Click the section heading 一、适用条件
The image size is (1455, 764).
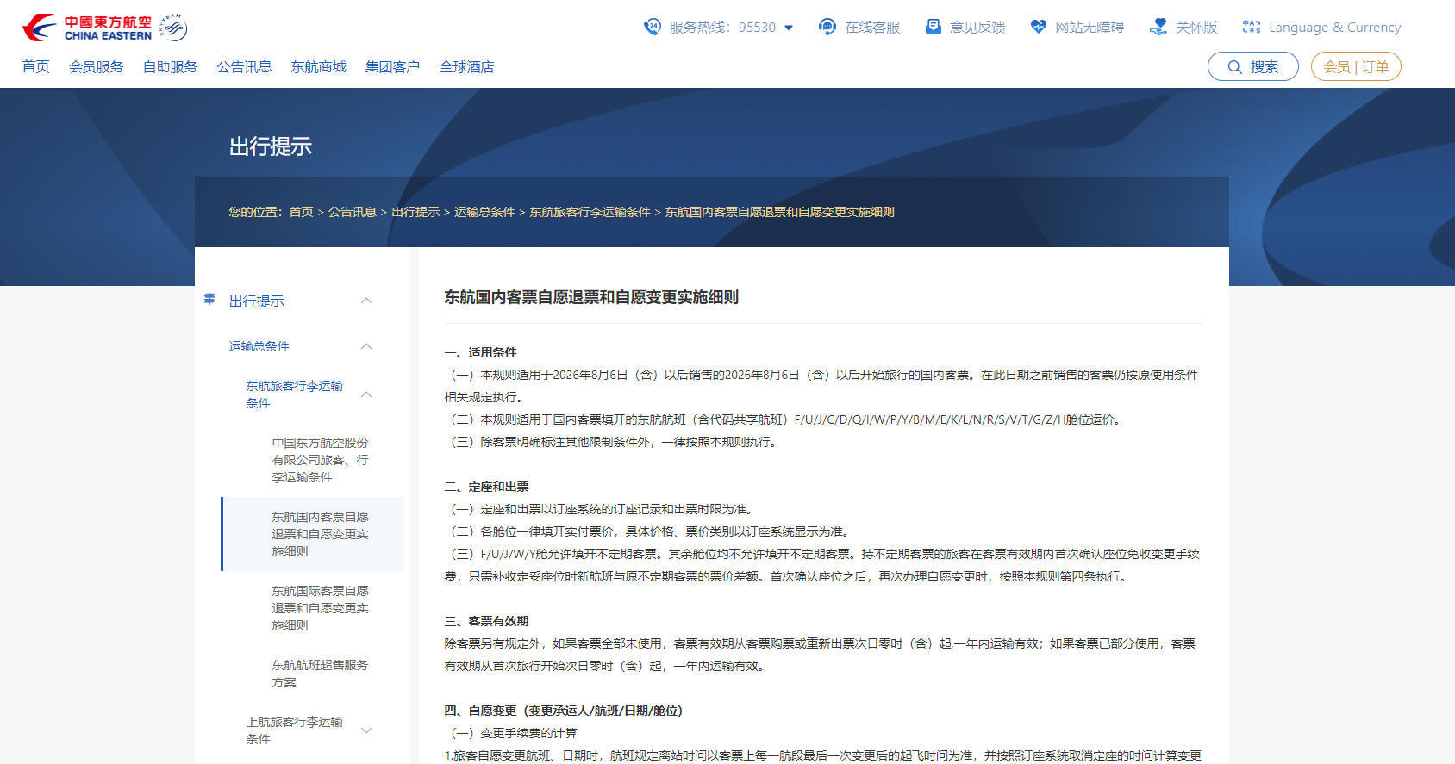pyautogui.click(x=481, y=352)
